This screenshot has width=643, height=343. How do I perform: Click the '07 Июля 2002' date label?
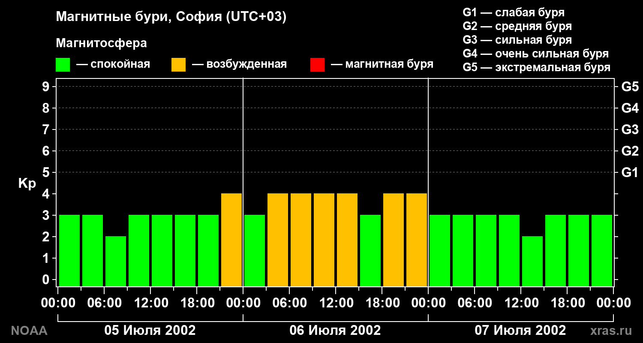[x=520, y=331]
